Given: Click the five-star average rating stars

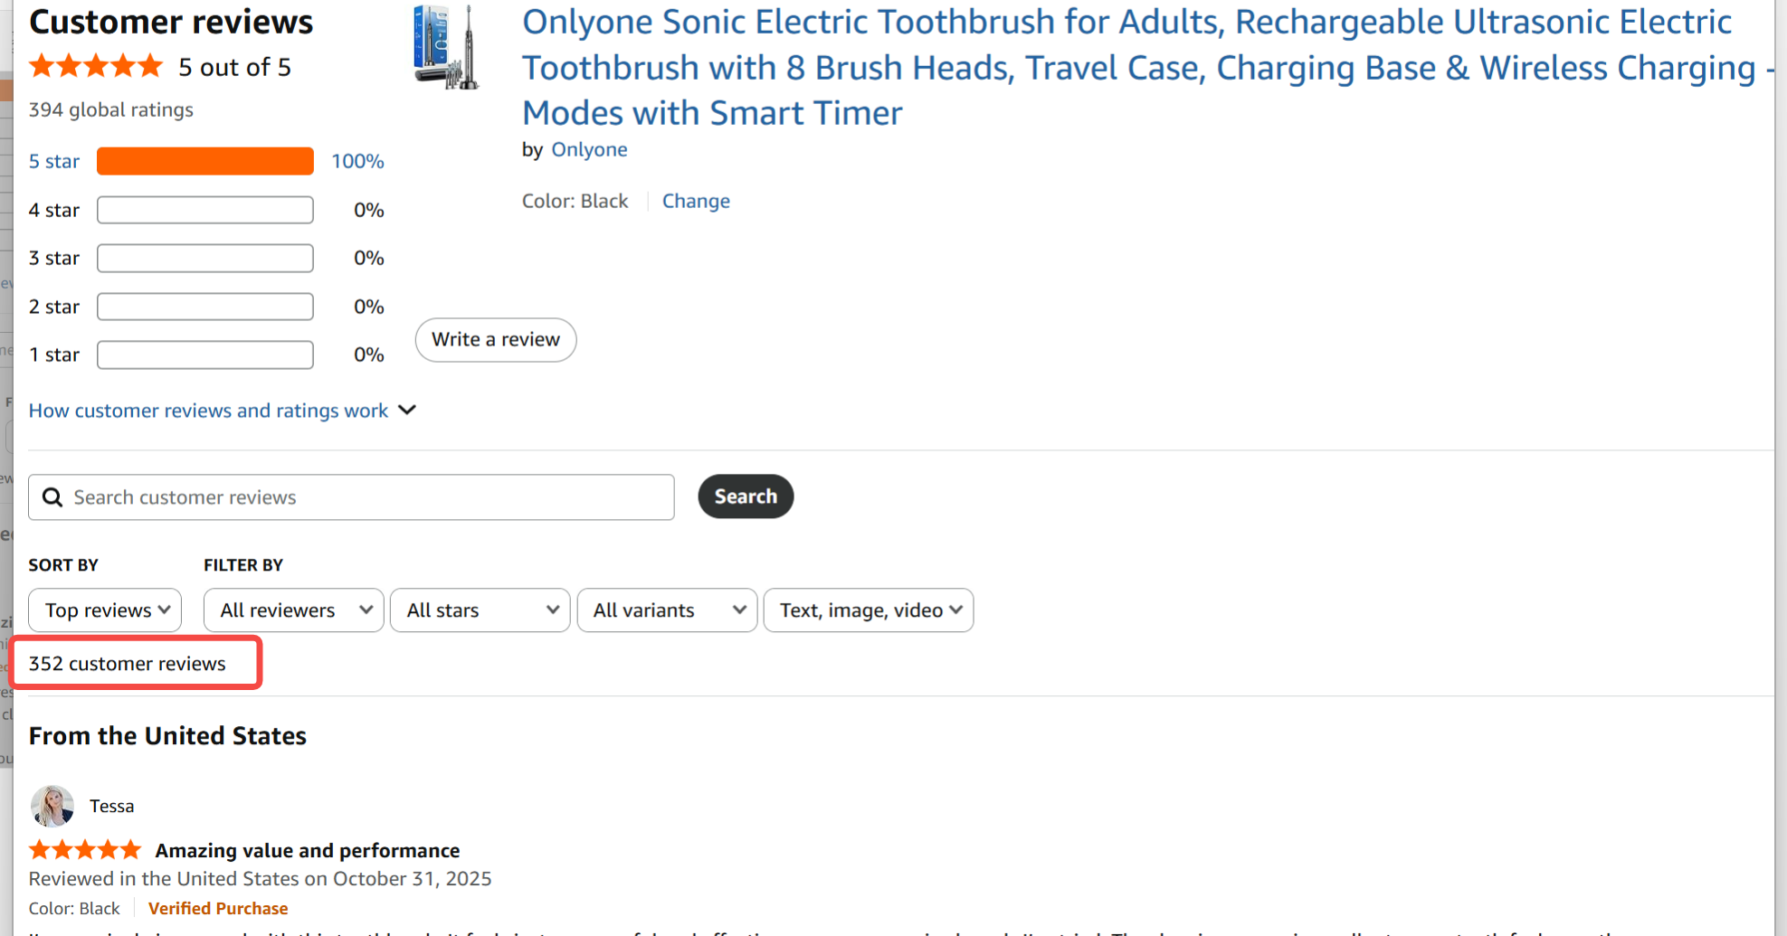Looking at the screenshot, I should (96, 67).
